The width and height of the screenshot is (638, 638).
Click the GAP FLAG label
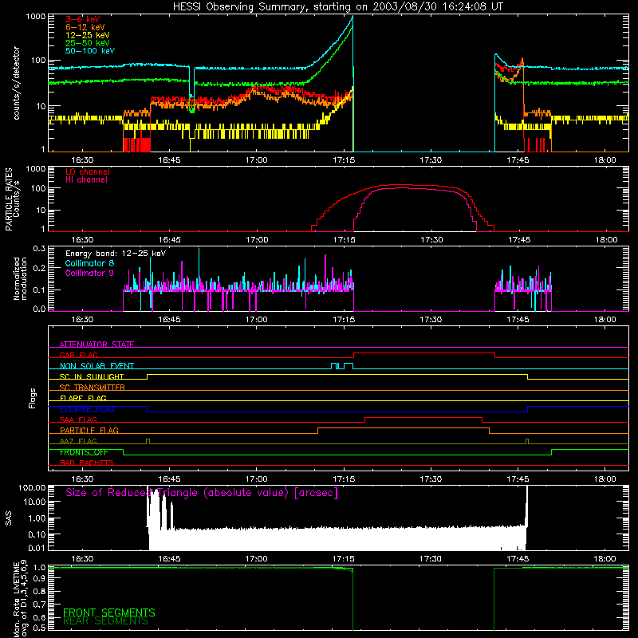tap(78, 355)
